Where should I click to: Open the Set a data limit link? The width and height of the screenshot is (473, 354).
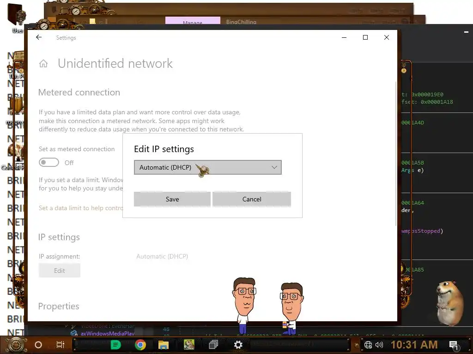pyautogui.click(x=80, y=208)
